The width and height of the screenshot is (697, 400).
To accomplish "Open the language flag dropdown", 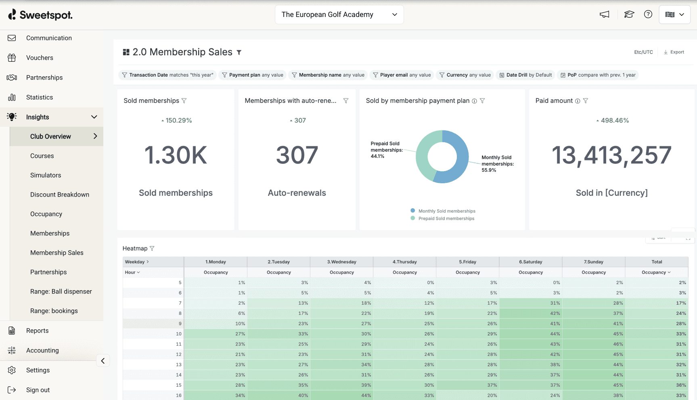I will [674, 15].
